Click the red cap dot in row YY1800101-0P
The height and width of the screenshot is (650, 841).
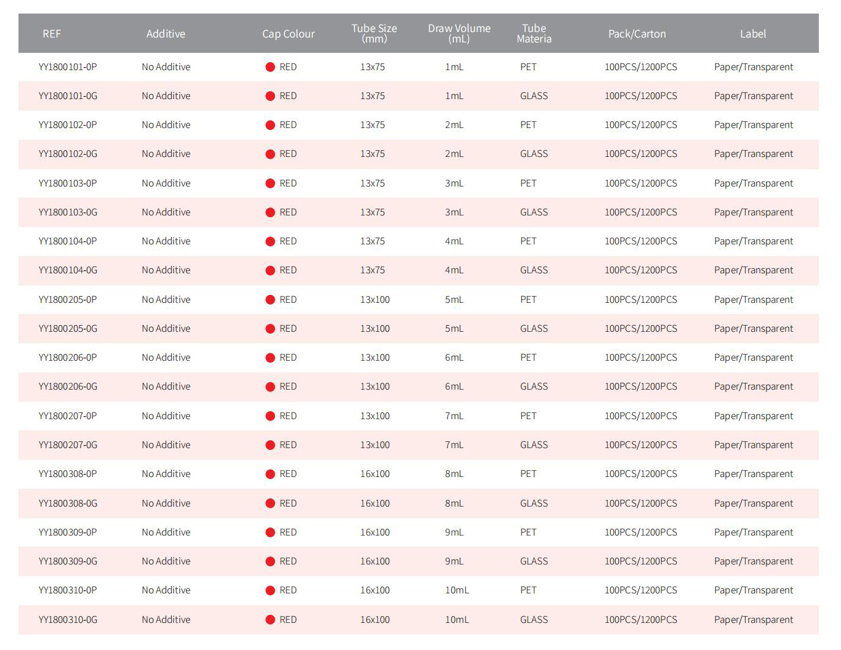pyautogui.click(x=270, y=67)
